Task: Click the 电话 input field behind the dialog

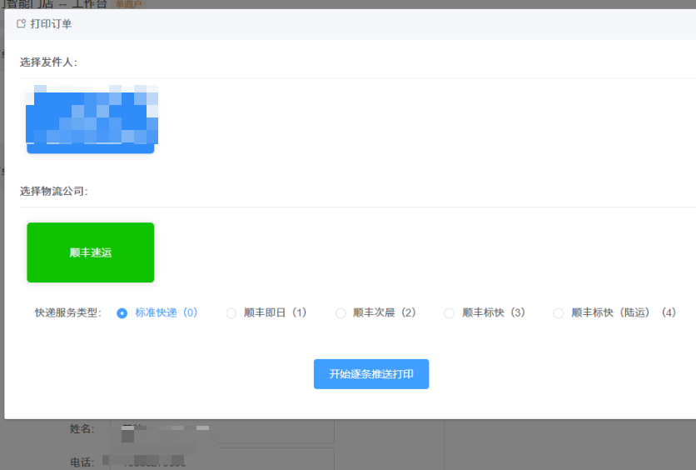Action: click(222, 459)
